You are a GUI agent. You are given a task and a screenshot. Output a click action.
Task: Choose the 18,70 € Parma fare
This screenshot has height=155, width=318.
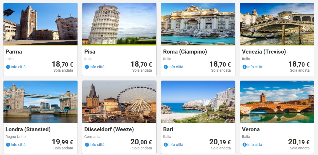coord(62,64)
